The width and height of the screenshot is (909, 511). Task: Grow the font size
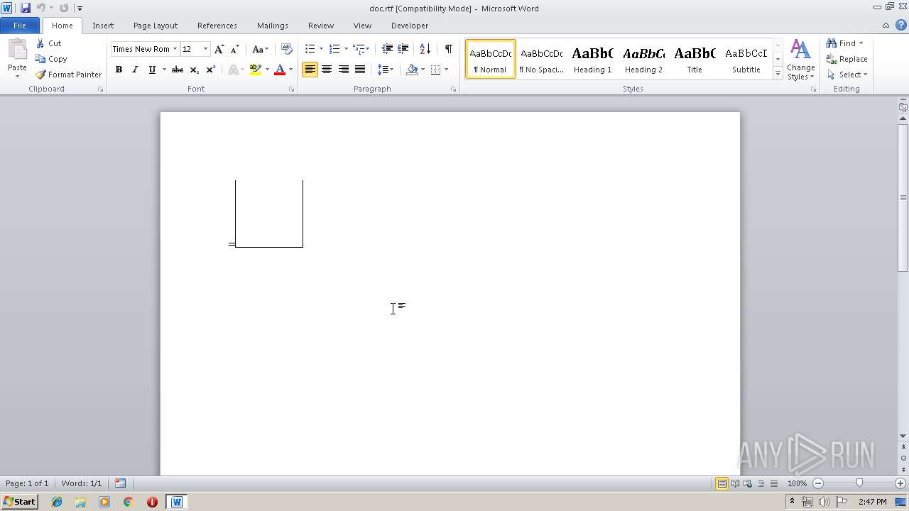[219, 49]
